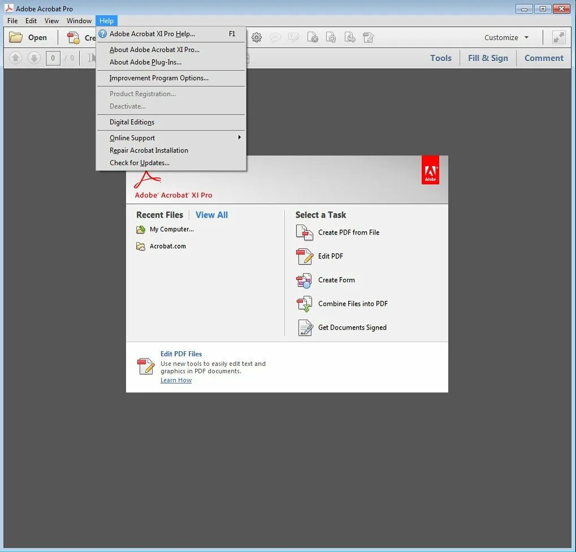Click the Edit PDF task label
The image size is (576, 552).
point(331,256)
